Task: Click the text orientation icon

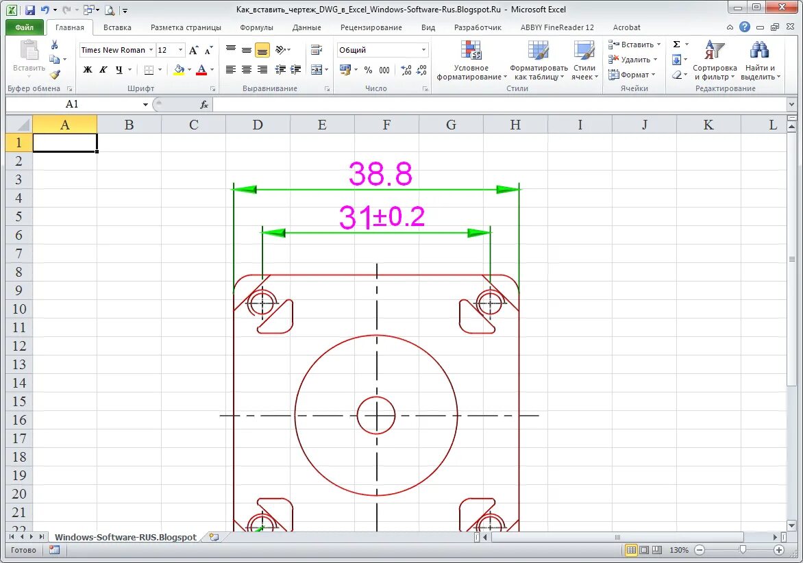Action: click(x=281, y=49)
